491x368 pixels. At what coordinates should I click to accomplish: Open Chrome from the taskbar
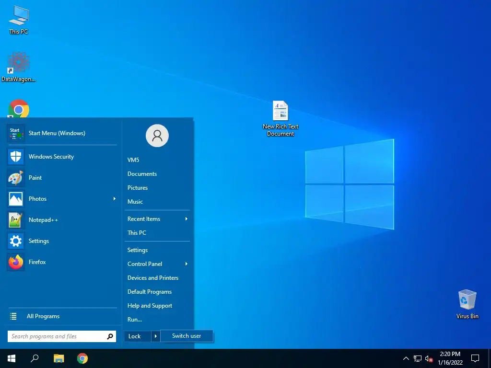82,358
